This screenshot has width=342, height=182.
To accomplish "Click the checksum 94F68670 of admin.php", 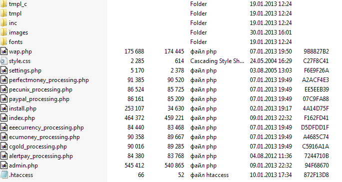I will 317,165.
